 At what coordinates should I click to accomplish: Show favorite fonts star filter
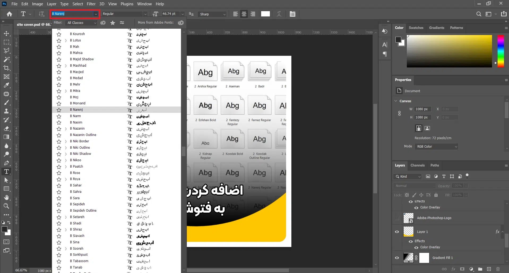click(x=113, y=23)
